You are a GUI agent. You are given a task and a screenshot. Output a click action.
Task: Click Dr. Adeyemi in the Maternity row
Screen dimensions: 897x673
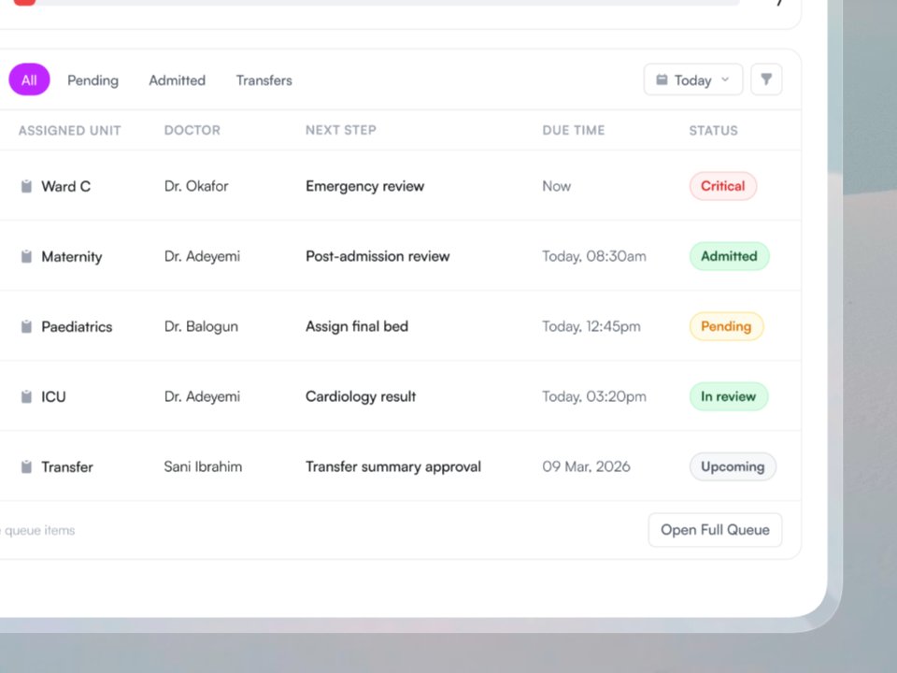[x=202, y=256]
